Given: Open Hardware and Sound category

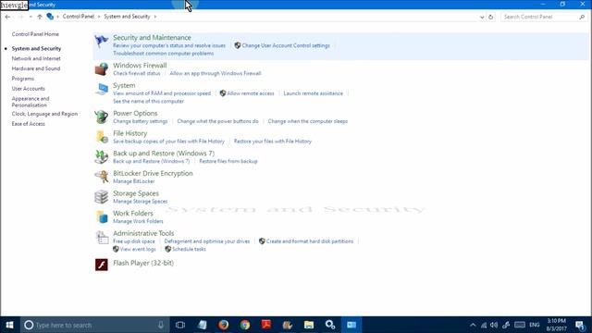Looking at the screenshot, I should 36,68.
